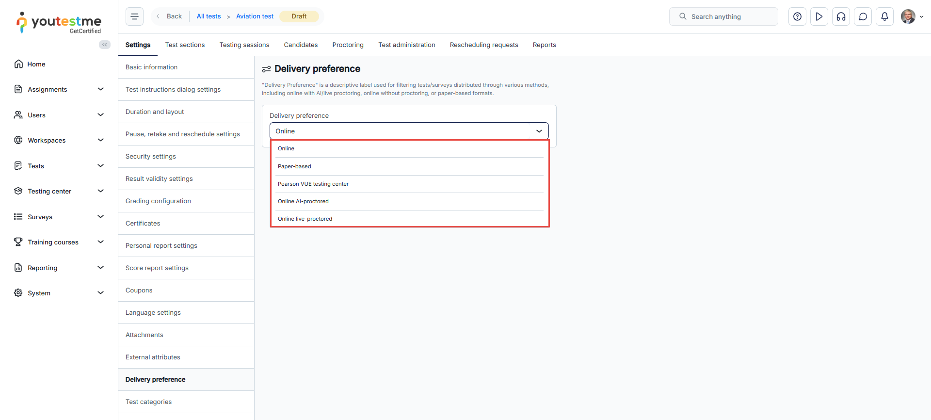Click the Users people icon

click(18, 115)
